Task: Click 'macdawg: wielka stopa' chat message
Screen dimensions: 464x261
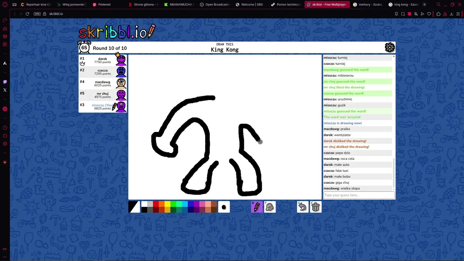Action: click(x=341, y=188)
